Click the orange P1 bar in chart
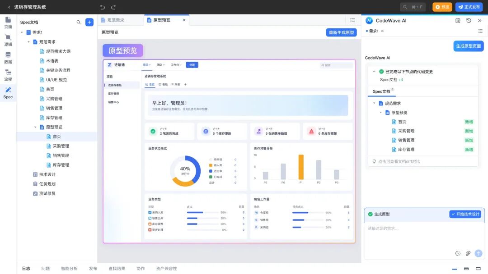Viewport: 488px width, 274px height. click(301, 167)
